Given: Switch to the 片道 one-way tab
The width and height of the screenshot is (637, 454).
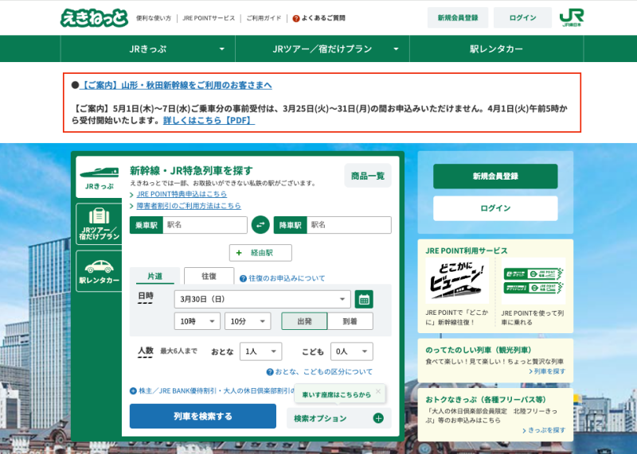Looking at the screenshot, I should 154,276.
